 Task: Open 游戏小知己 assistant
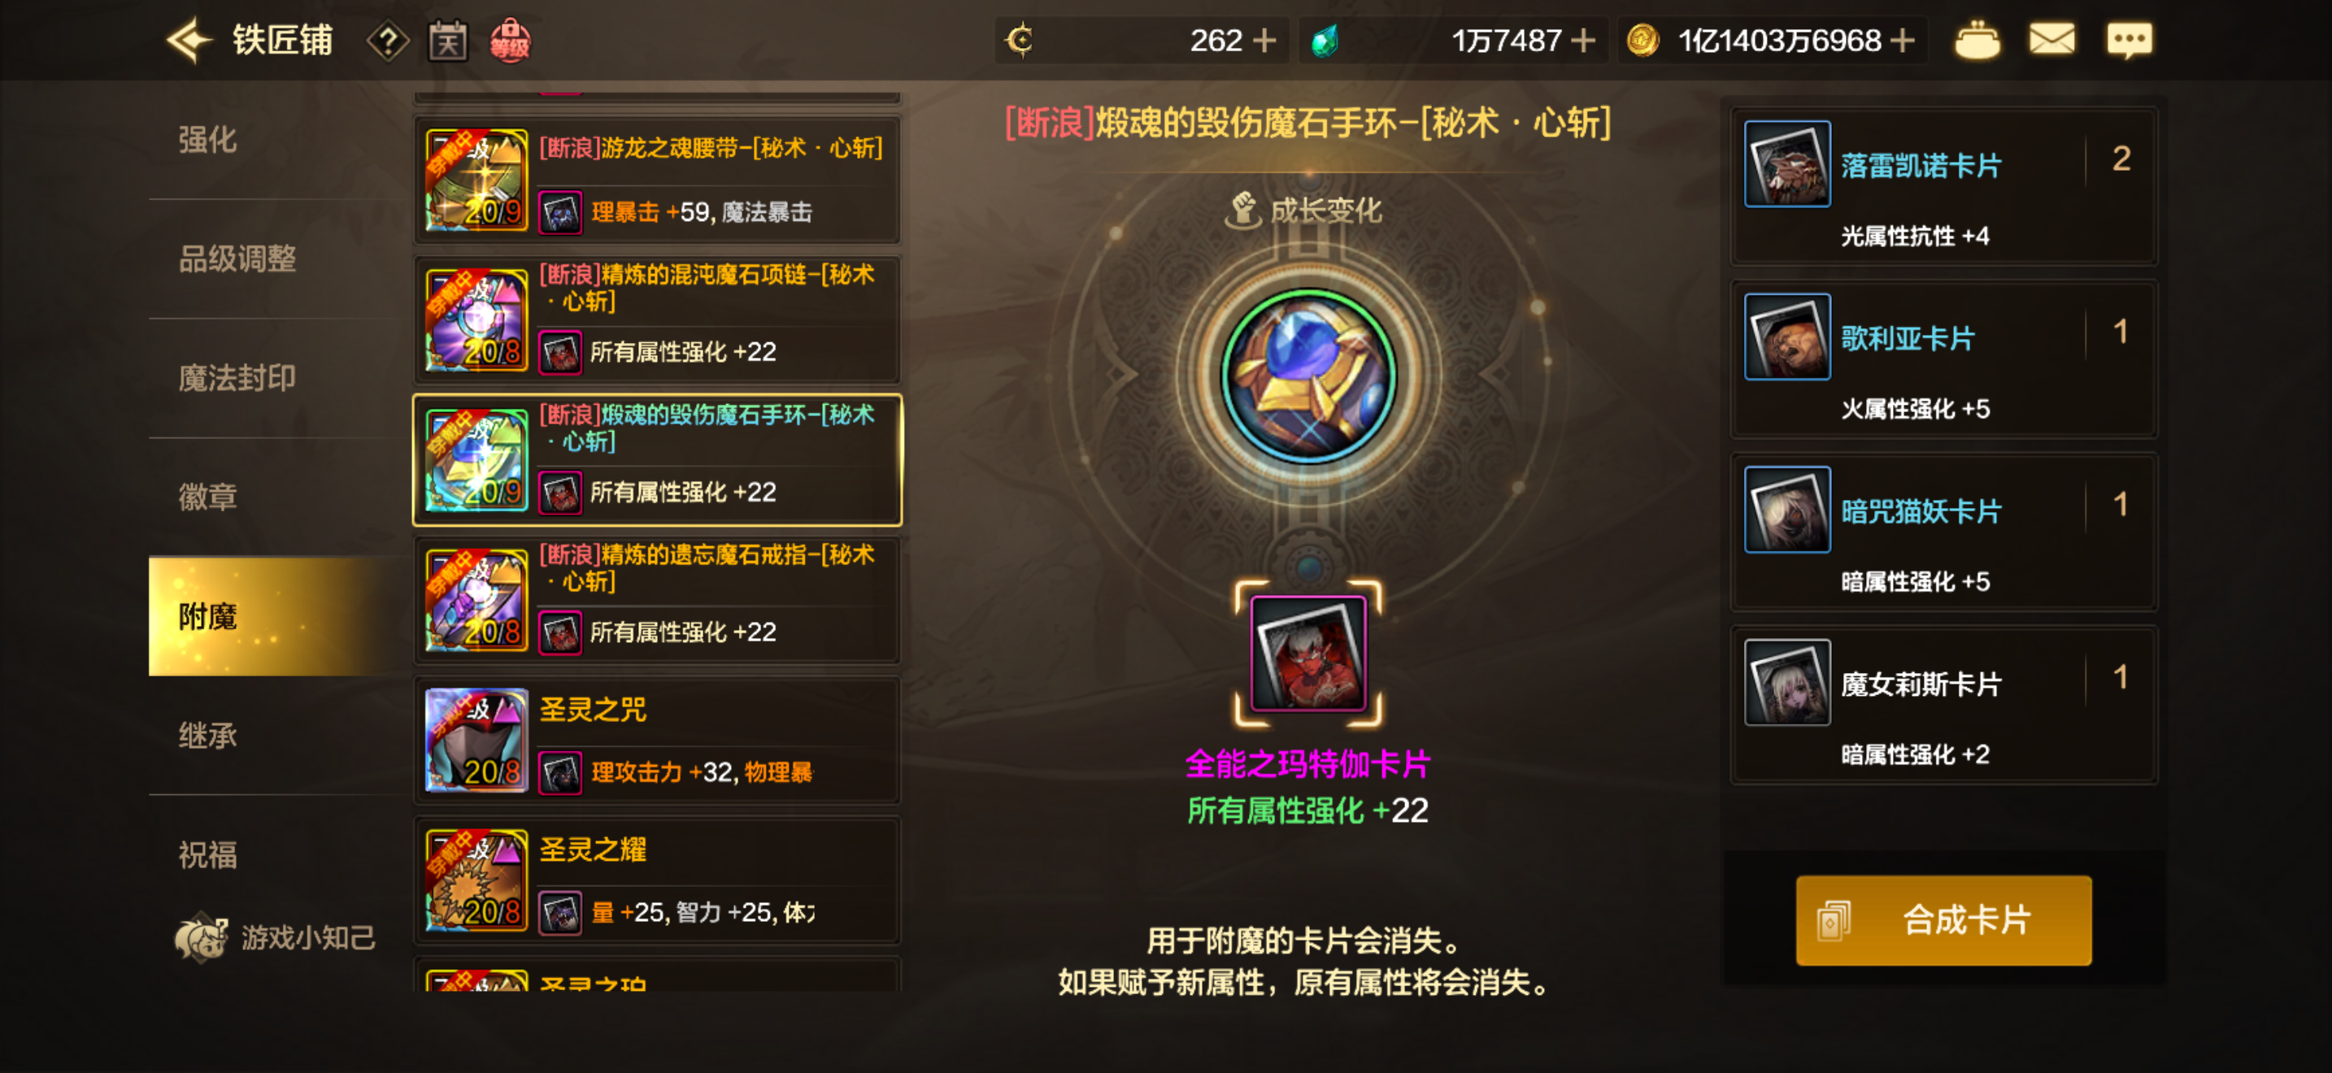[276, 938]
